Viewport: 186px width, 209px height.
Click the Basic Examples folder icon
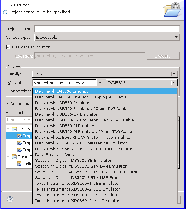click(15, 157)
